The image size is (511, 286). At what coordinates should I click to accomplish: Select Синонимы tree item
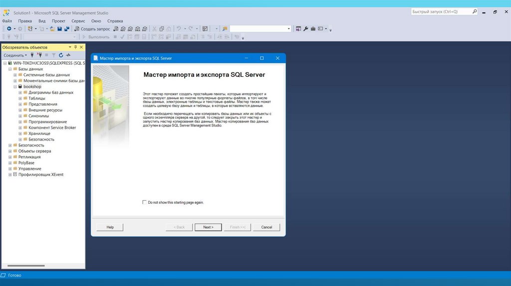point(39,116)
